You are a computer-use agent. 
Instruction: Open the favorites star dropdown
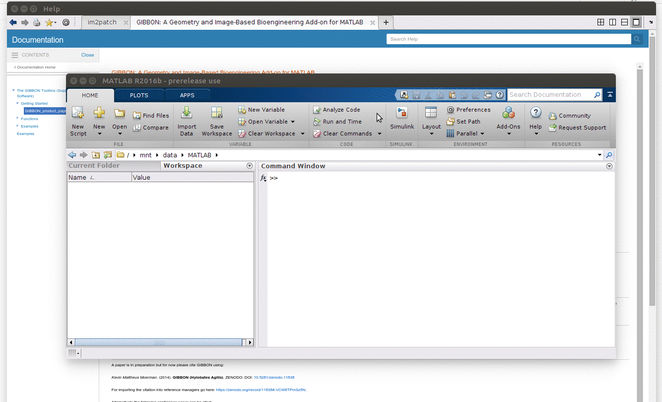click(x=55, y=23)
